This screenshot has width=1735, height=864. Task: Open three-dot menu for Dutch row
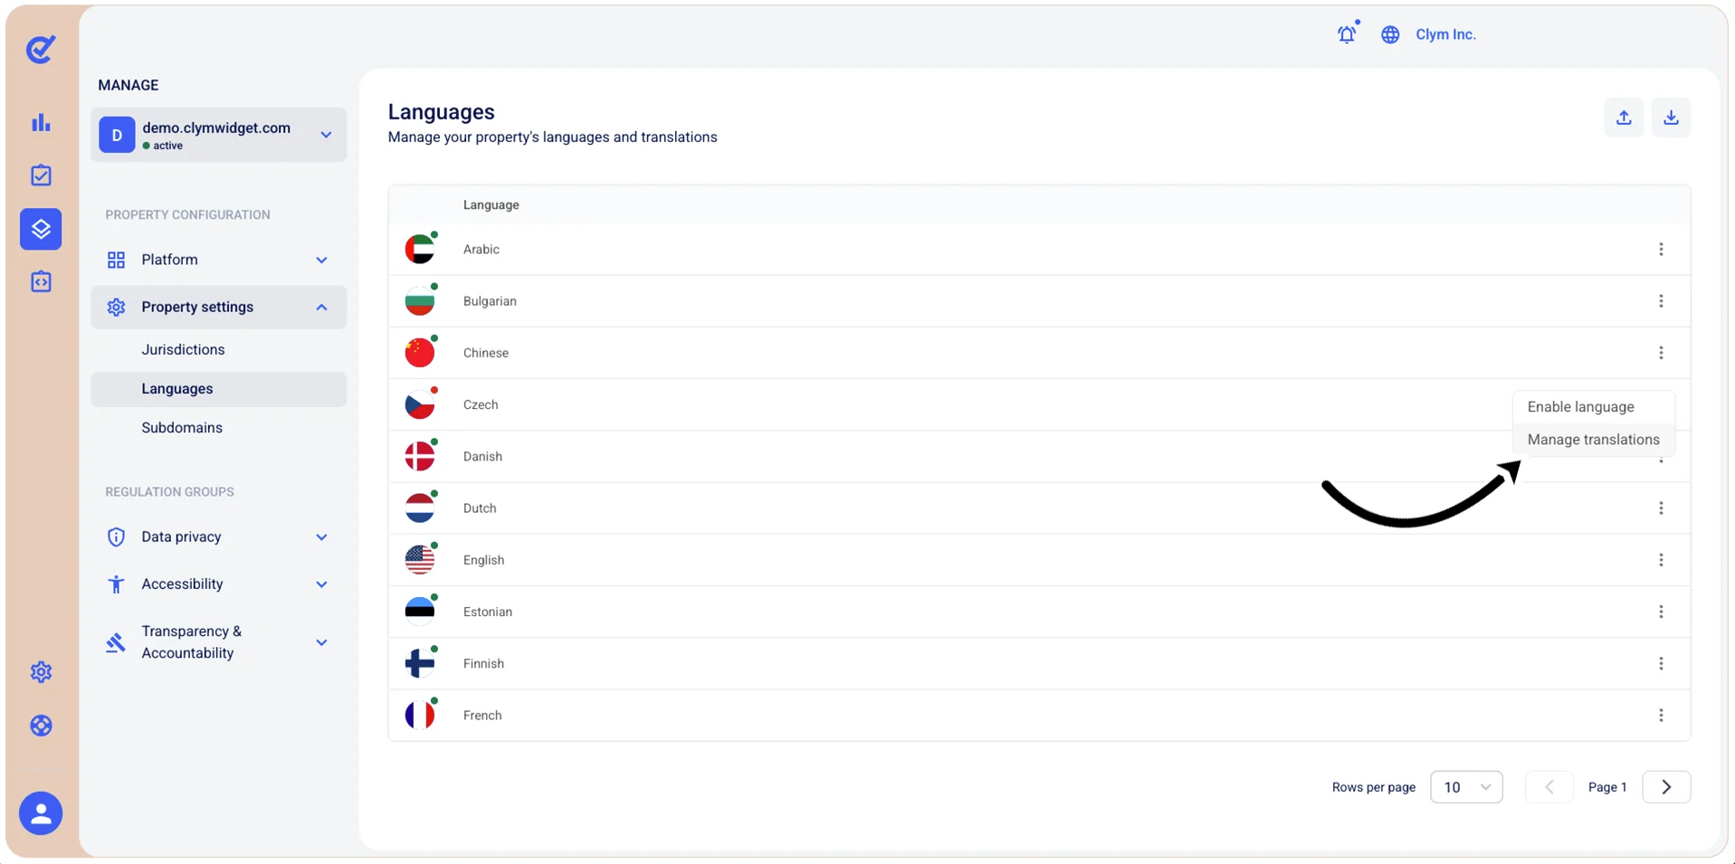coord(1661,508)
